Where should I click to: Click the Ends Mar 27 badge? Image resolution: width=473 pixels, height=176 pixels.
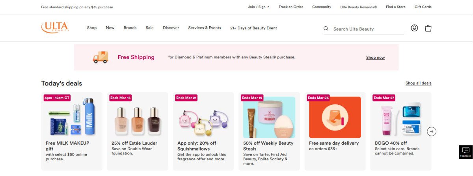(384, 98)
